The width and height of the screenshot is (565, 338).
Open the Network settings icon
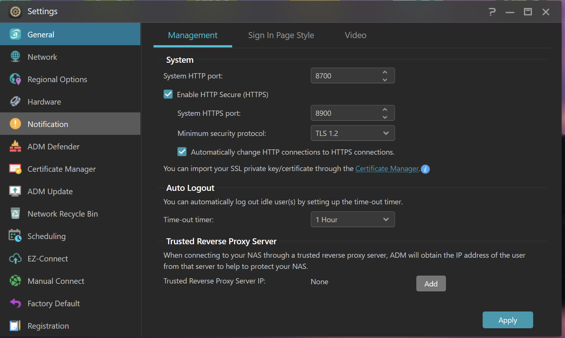click(15, 57)
